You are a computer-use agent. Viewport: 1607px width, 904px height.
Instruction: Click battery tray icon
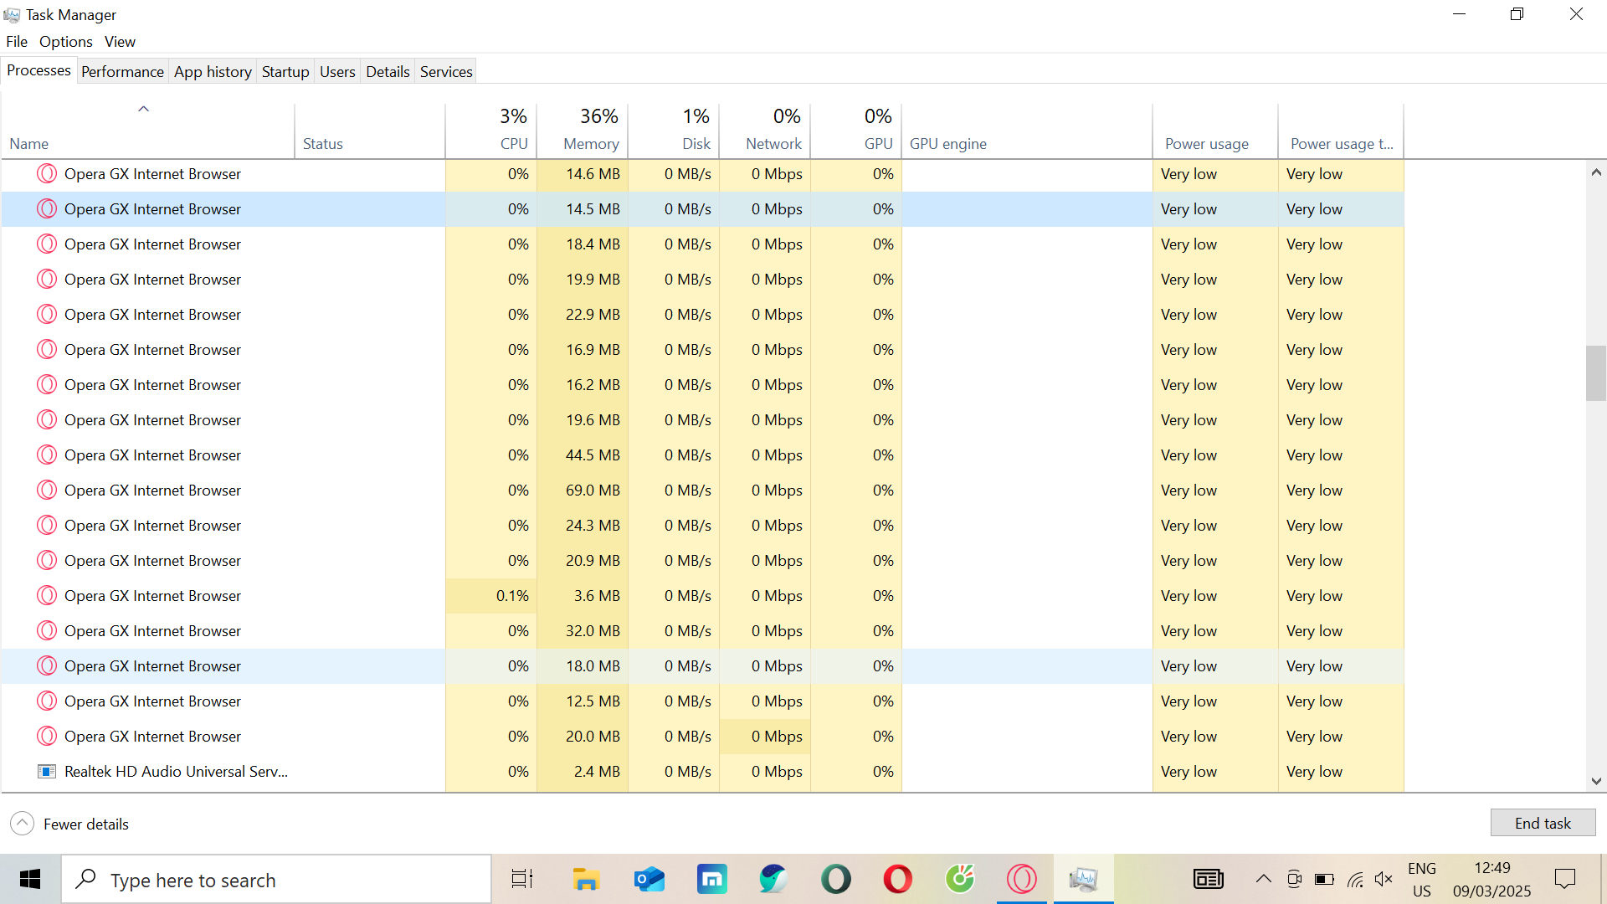[x=1324, y=879]
